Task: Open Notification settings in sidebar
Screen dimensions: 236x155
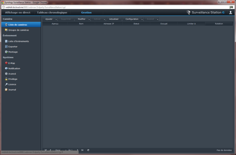Action: 14,68
